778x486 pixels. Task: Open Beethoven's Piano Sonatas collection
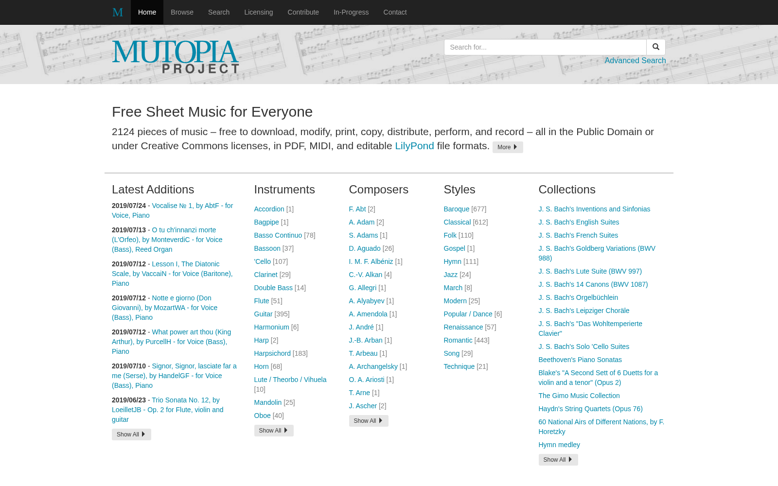(x=580, y=360)
